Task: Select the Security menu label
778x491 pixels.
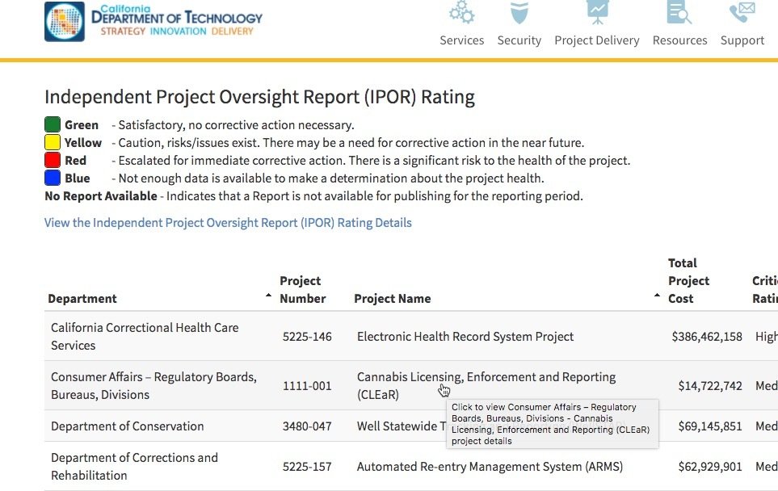Action: [519, 40]
